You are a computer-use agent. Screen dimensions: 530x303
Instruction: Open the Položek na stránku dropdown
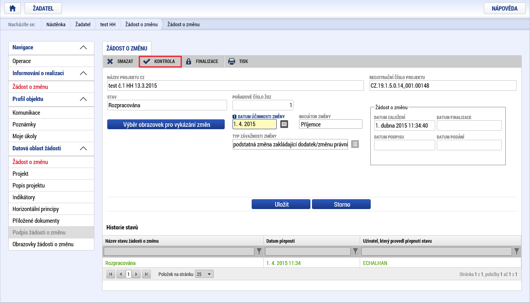point(205,274)
